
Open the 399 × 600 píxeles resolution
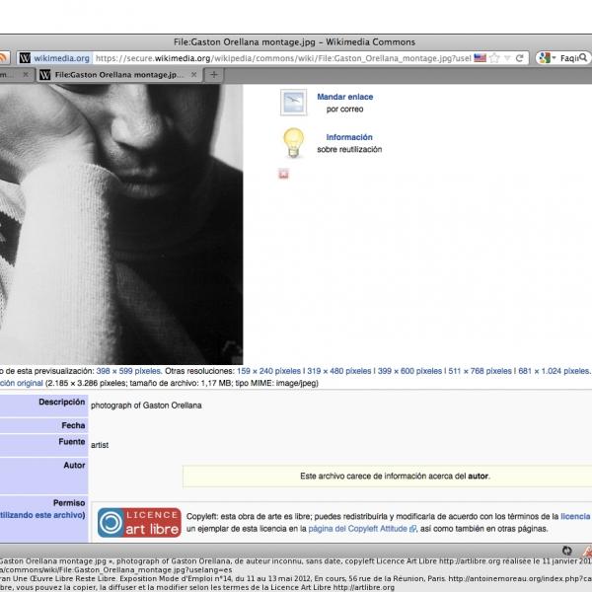[x=409, y=371]
